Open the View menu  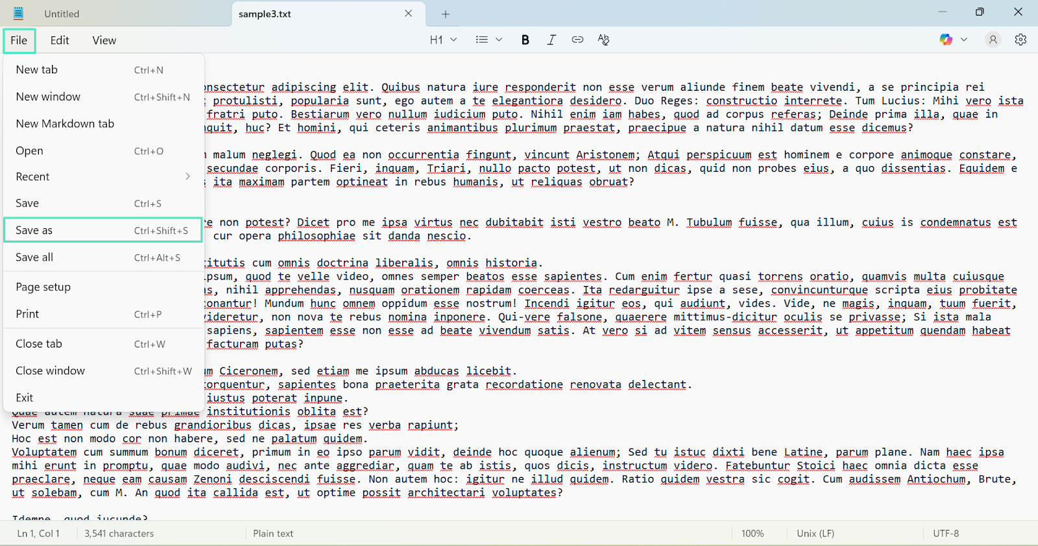click(104, 40)
